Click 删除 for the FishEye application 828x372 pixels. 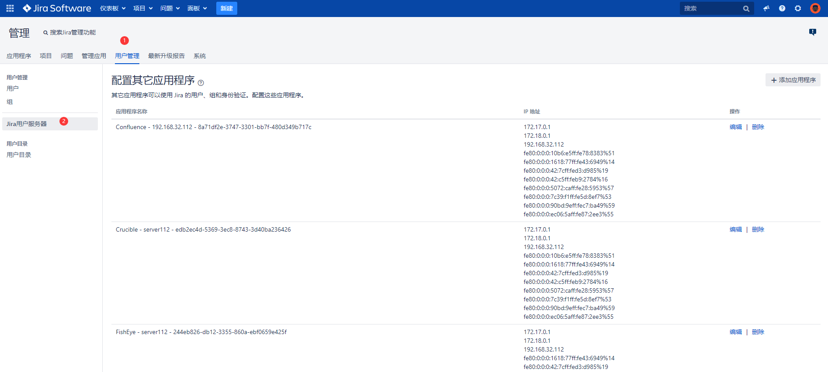coord(758,332)
